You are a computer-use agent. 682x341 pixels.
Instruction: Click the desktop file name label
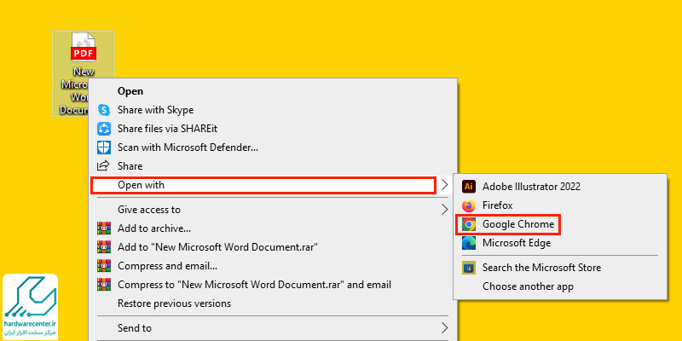[x=78, y=90]
